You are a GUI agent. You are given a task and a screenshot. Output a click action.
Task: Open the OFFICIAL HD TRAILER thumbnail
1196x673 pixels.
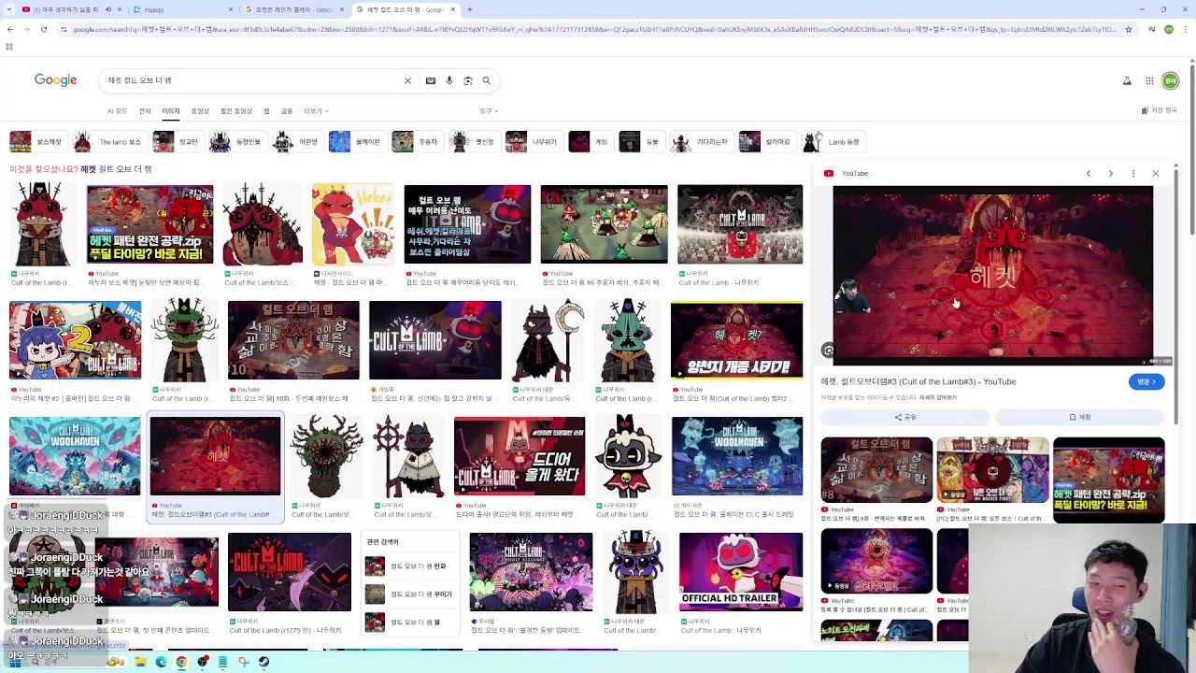740,572
